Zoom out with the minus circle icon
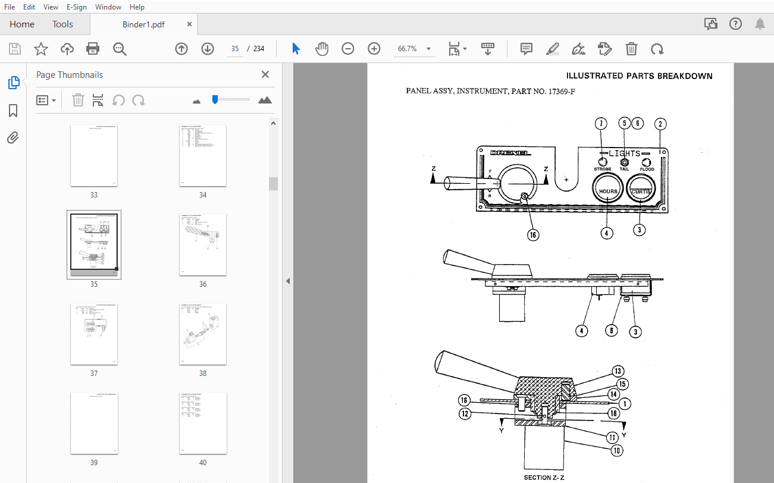 click(x=348, y=49)
